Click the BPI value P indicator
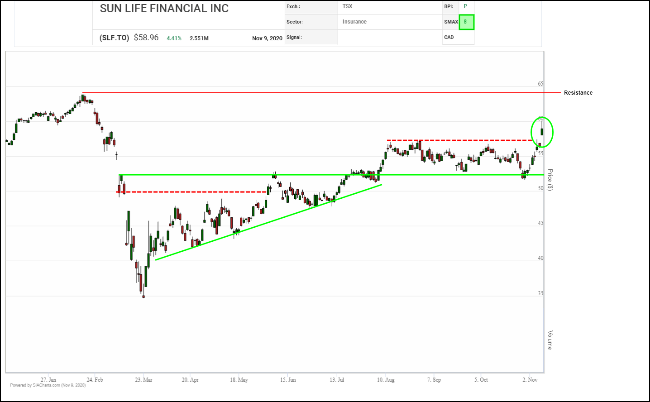650x402 pixels. 465,6
